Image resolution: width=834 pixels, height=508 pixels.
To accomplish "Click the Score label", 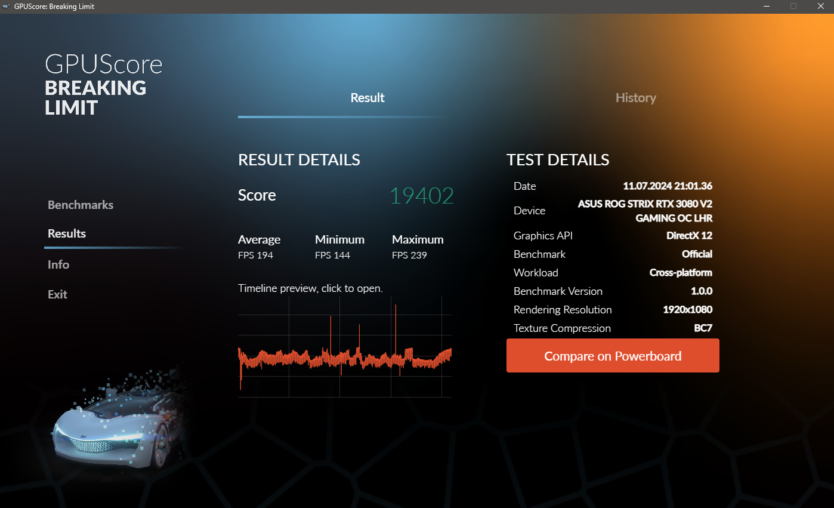I will click(257, 195).
